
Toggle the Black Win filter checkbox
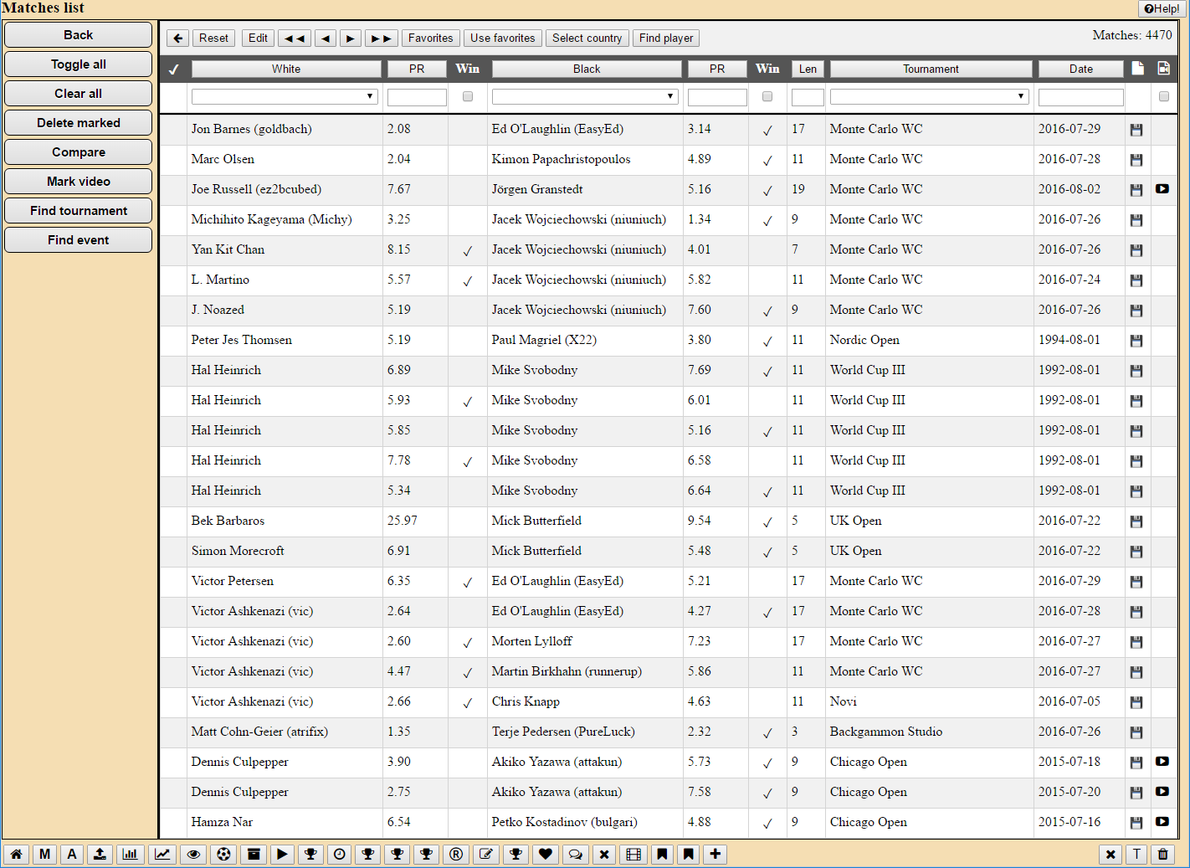767,97
